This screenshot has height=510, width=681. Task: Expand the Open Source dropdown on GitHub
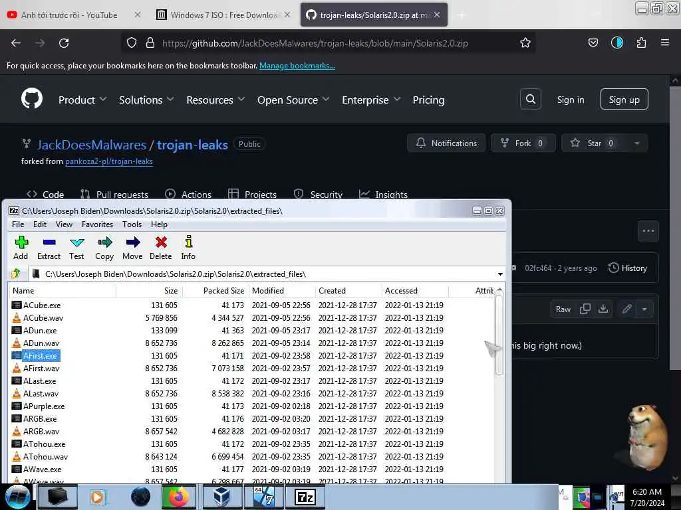(x=293, y=100)
